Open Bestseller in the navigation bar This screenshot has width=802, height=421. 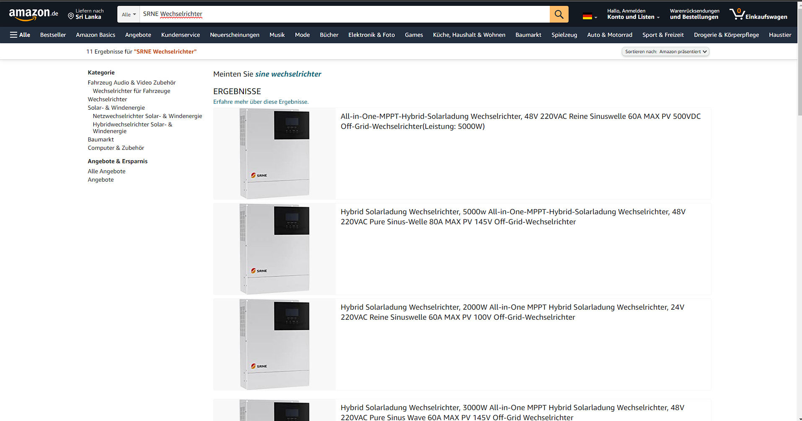(x=53, y=35)
